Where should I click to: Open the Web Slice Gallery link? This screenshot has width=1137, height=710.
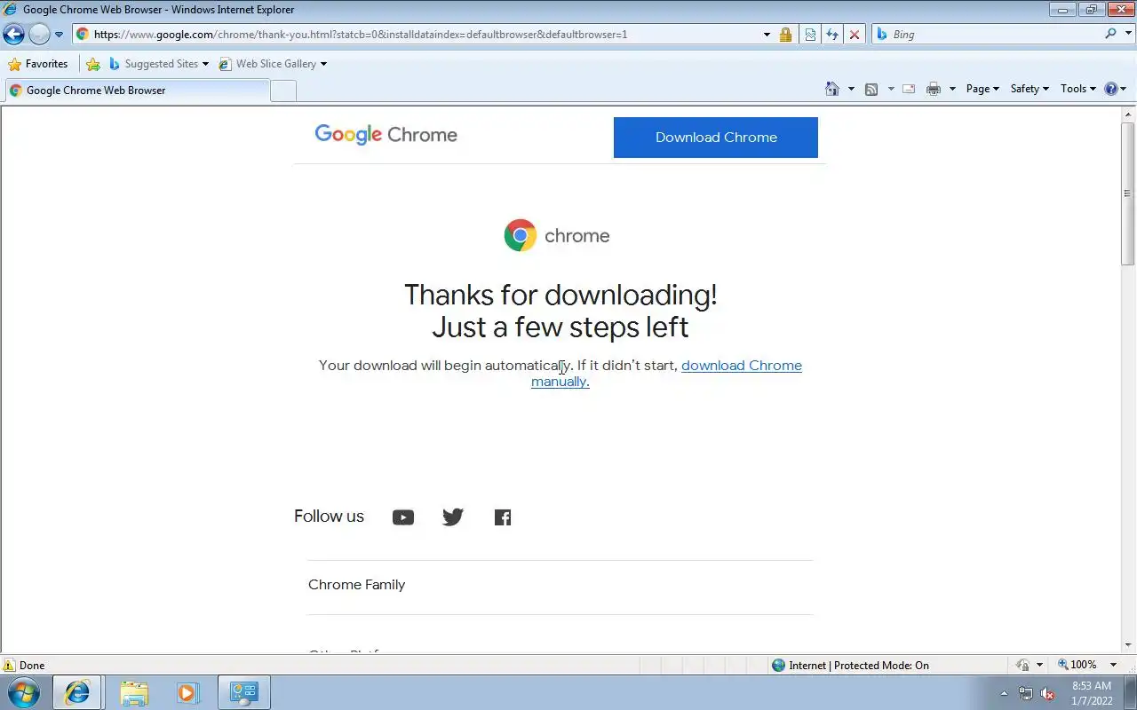tap(273, 64)
